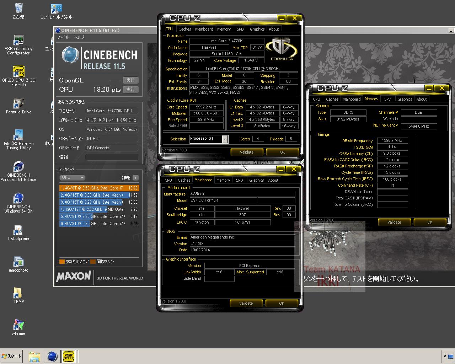Click Validate in Mainboard CPU-Z window

(x=246, y=303)
